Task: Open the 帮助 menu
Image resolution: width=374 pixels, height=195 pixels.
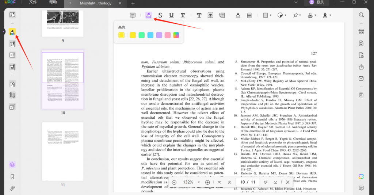Action: 53,3
